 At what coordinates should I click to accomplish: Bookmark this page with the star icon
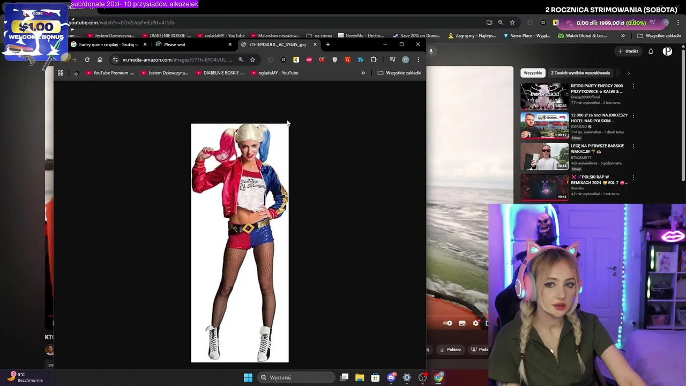point(252,60)
